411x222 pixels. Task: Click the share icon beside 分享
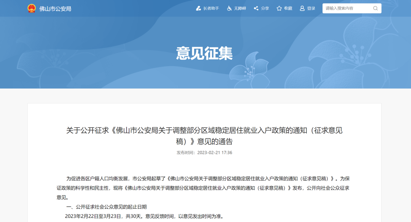[256, 8]
